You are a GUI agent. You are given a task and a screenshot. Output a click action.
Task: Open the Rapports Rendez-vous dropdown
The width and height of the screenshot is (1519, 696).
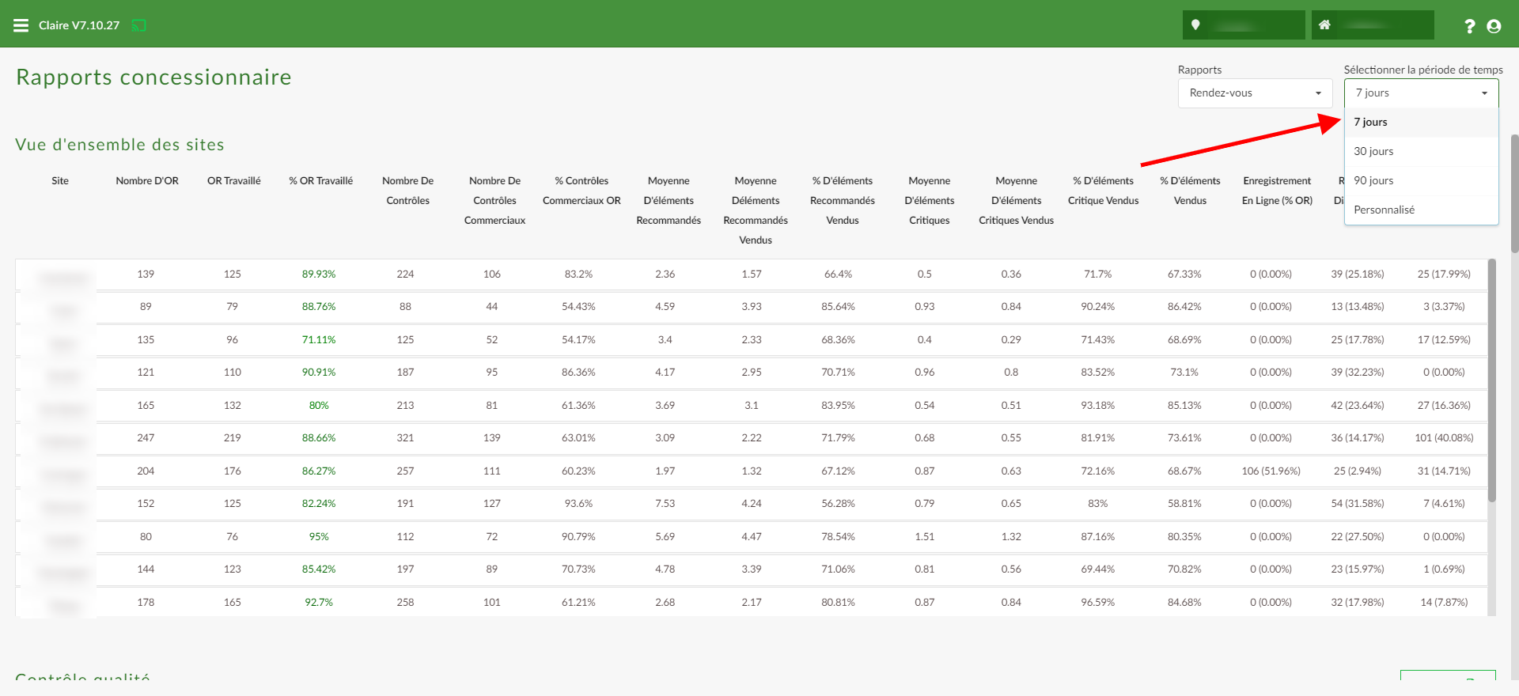point(1255,93)
